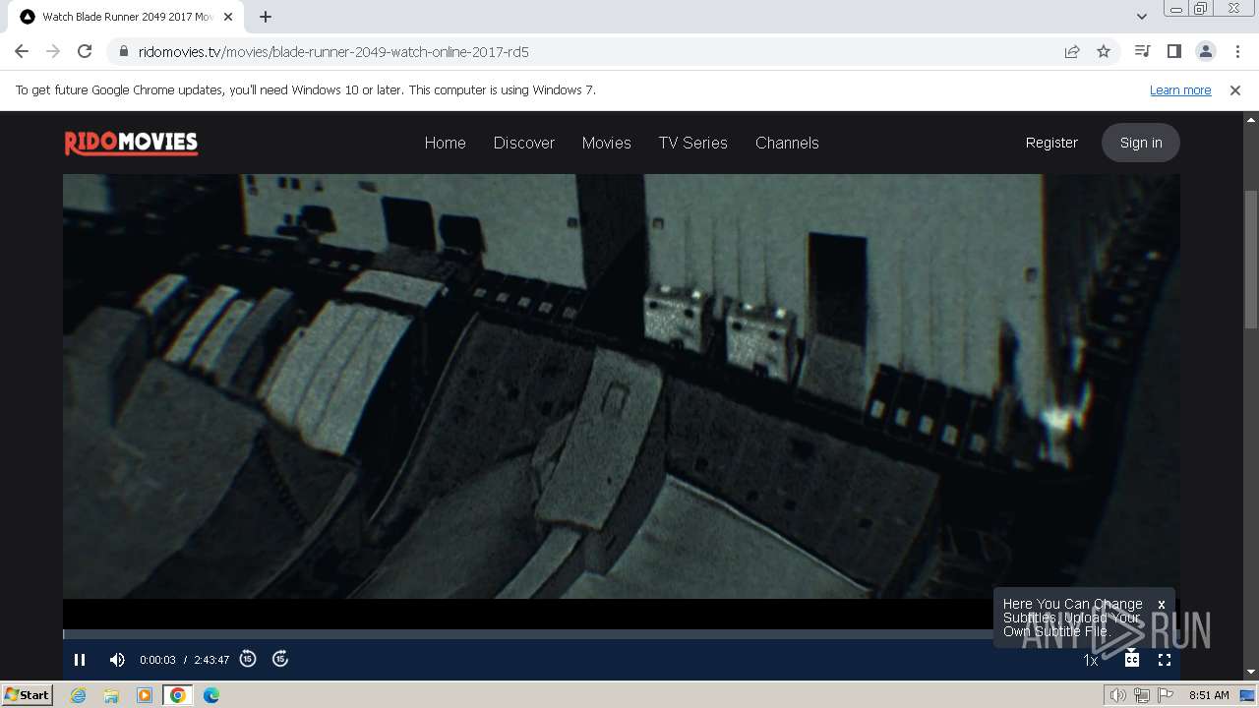Open network status tray icon
Image resolution: width=1259 pixels, height=708 pixels.
coord(1141,695)
